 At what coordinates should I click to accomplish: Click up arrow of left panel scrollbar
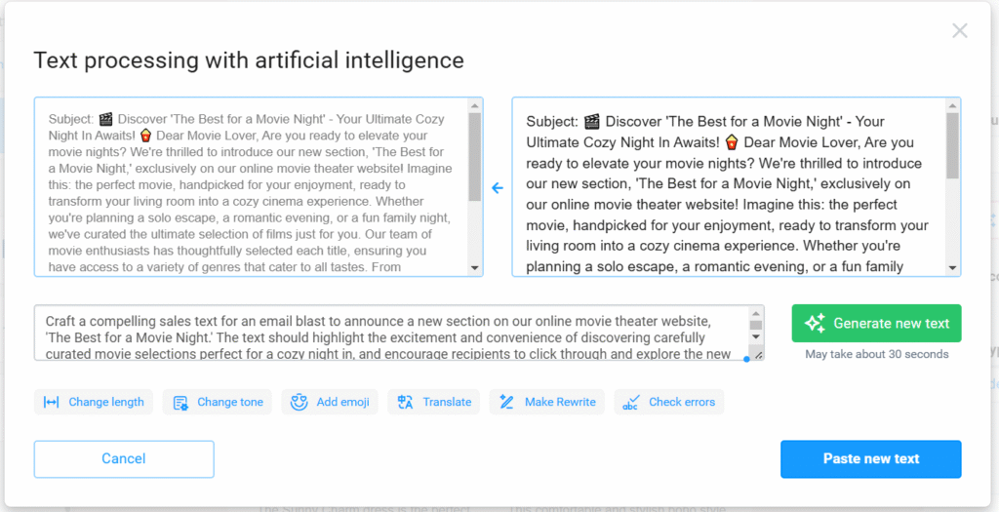[475, 105]
